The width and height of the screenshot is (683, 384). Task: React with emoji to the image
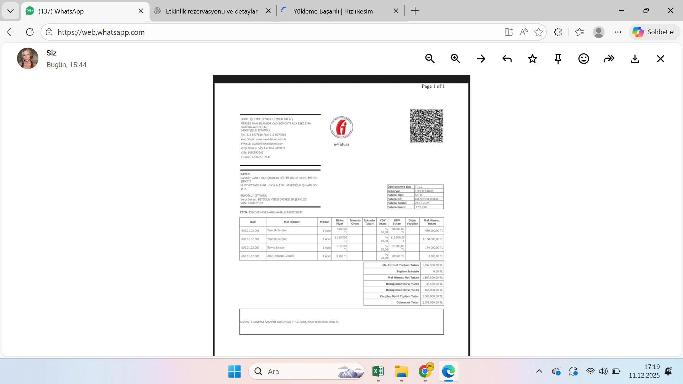pyautogui.click(x=584, y=59)
